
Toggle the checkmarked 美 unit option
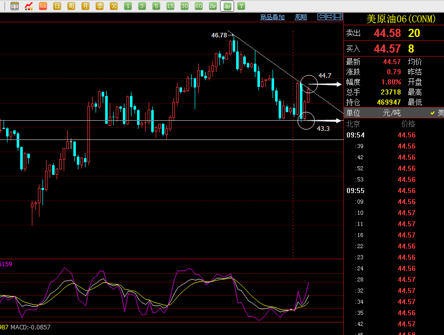pyautogui.click(x=437, y=113)
